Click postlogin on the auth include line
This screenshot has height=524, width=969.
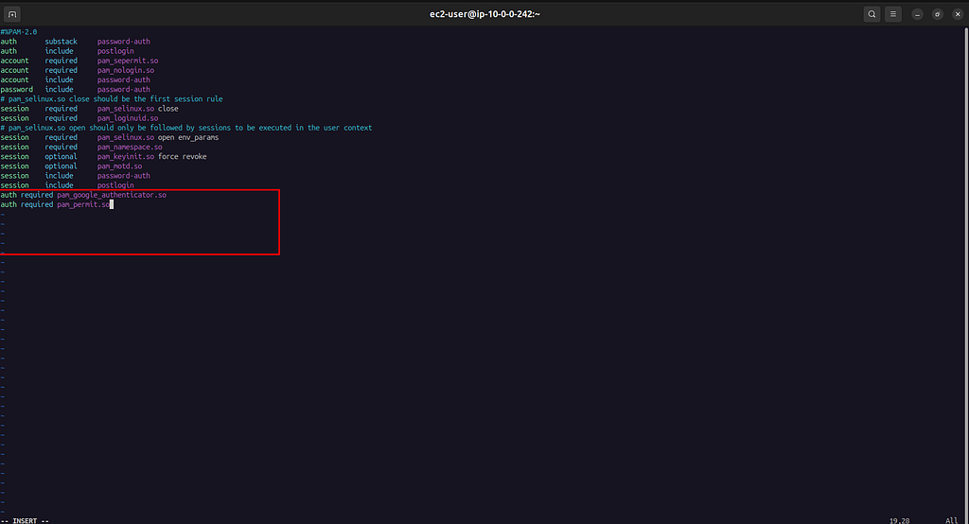point(115,51)
